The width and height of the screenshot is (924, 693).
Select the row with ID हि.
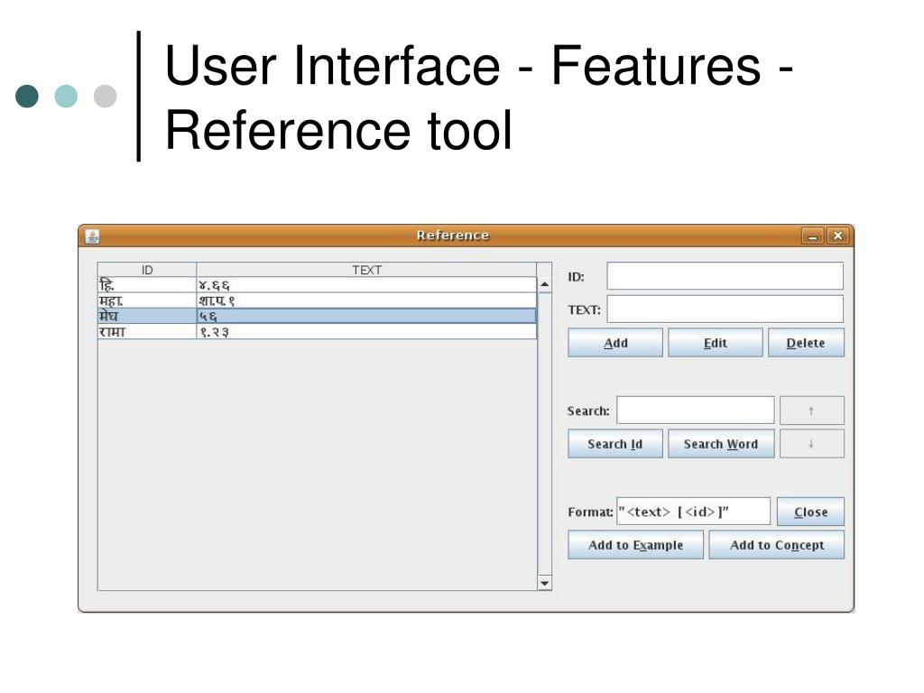(317, 285)
